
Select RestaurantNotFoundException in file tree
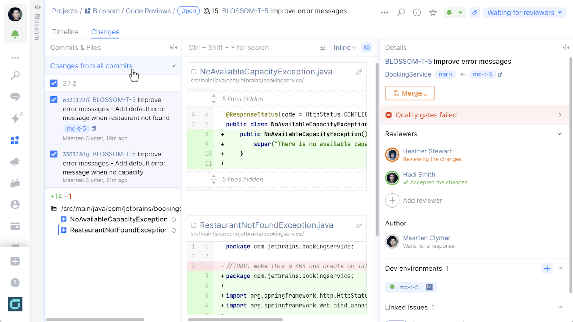pyautogui.click(x=118, y=230)
